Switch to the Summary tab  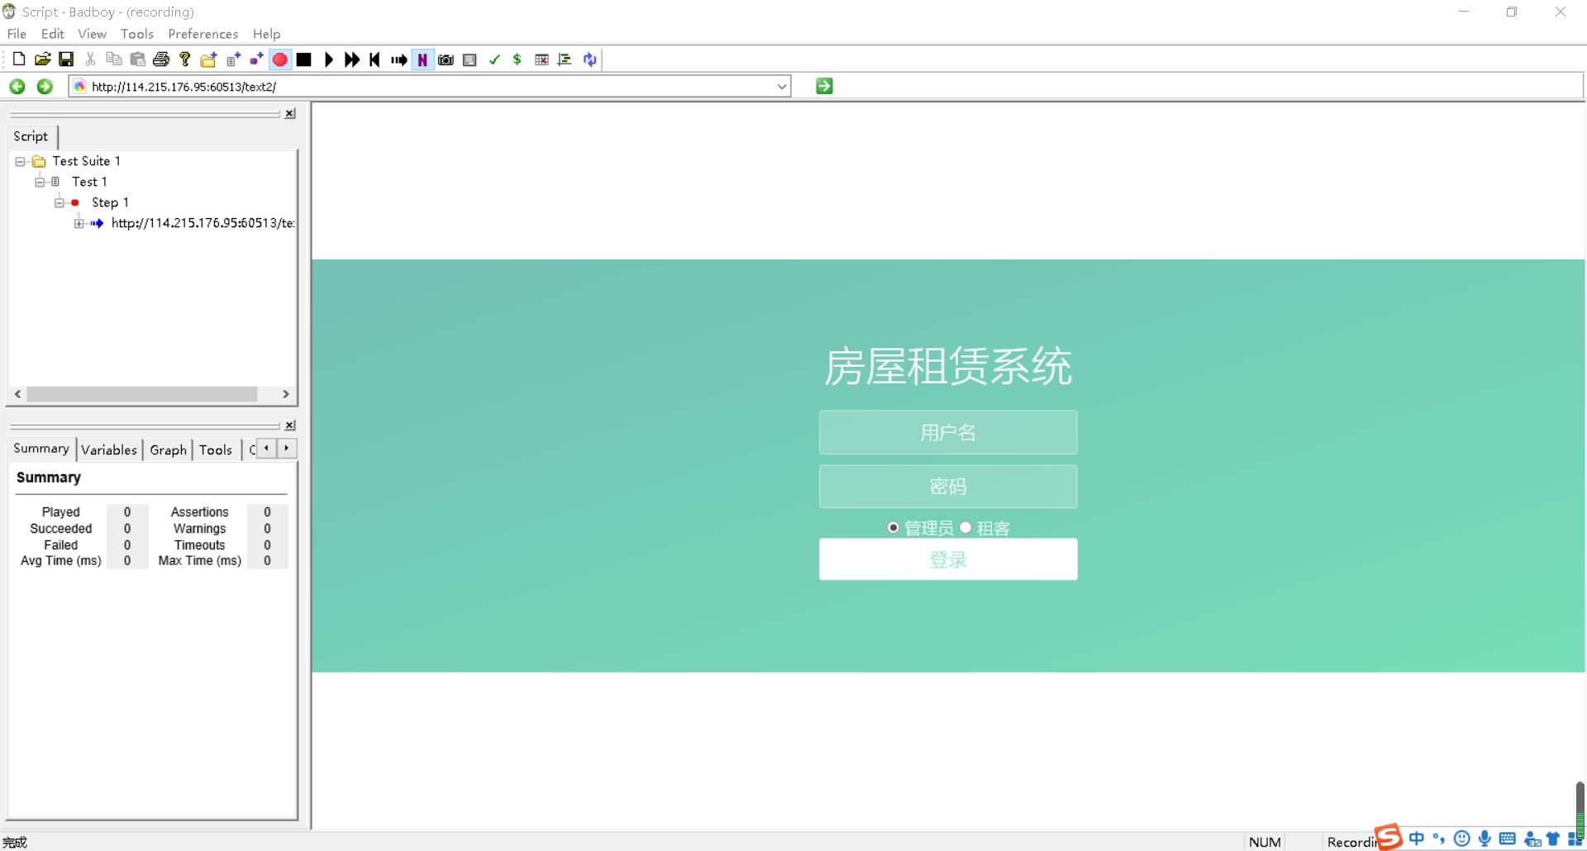coord(41,449)
